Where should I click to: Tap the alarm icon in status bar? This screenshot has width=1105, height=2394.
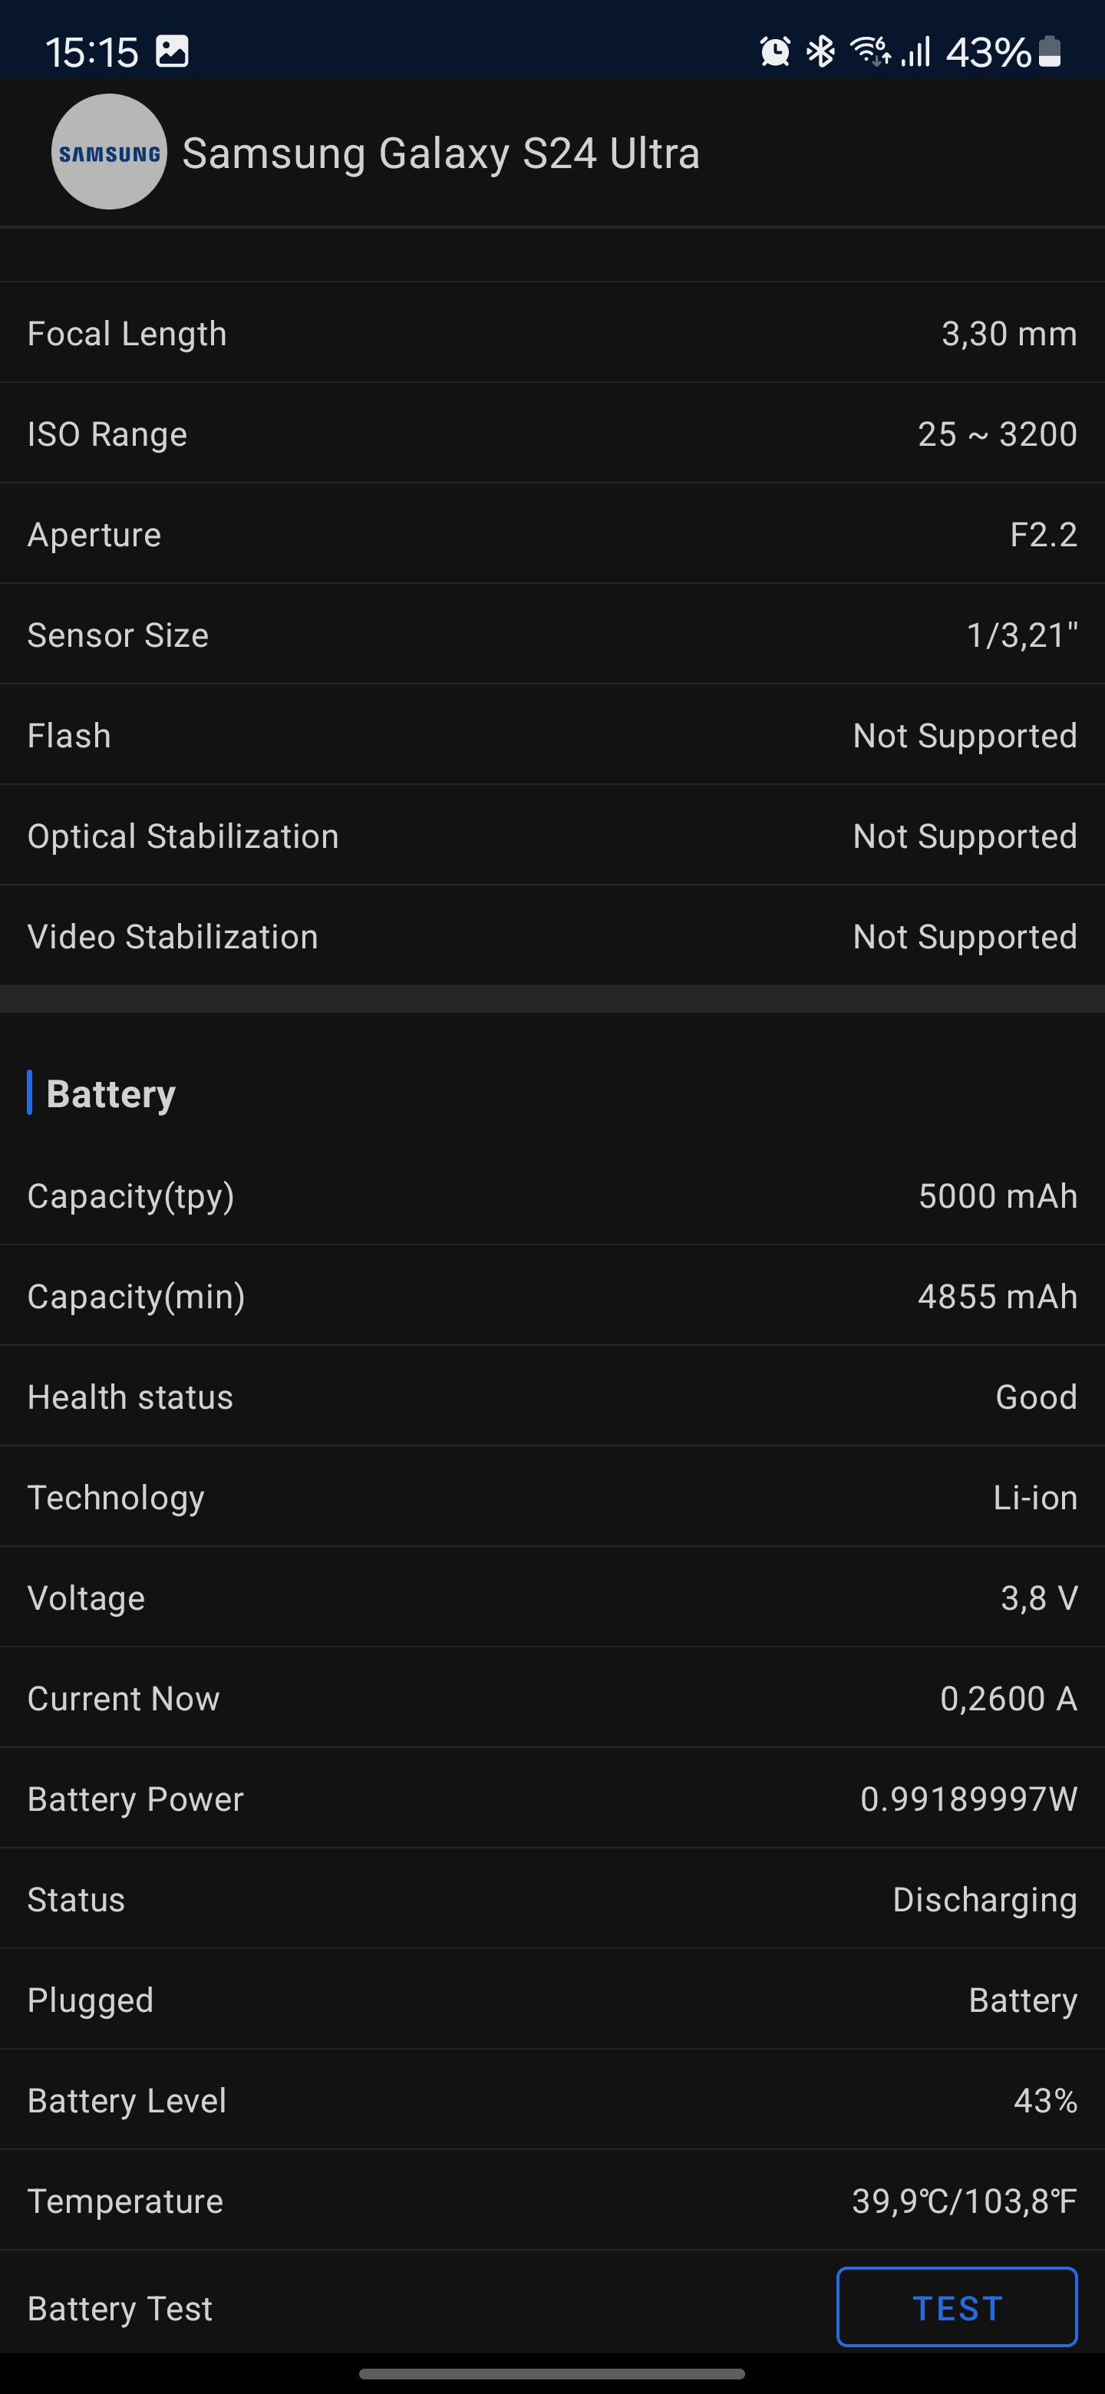(x=774, y=52)
